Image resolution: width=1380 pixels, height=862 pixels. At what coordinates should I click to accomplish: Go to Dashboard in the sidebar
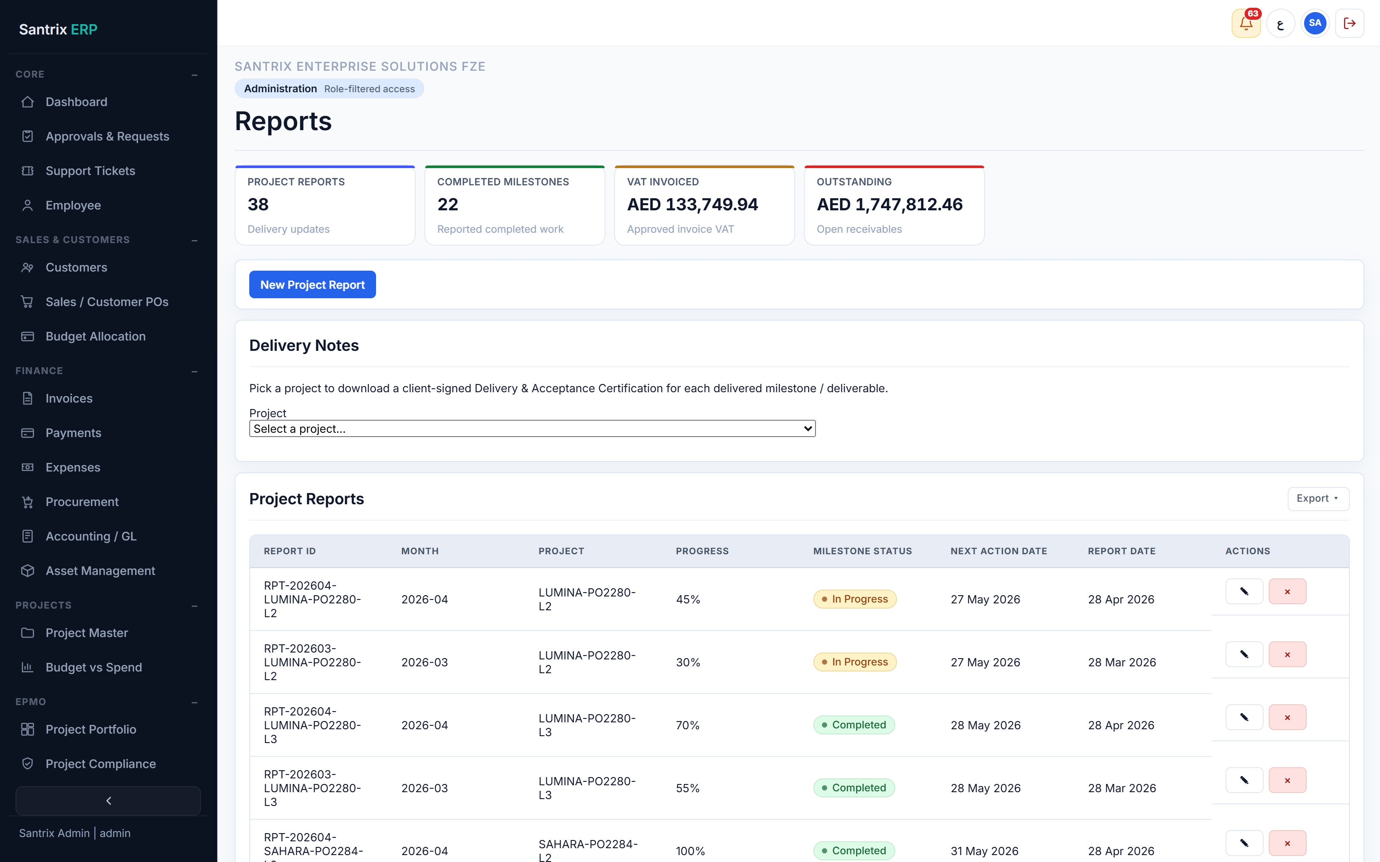[108, 102]
